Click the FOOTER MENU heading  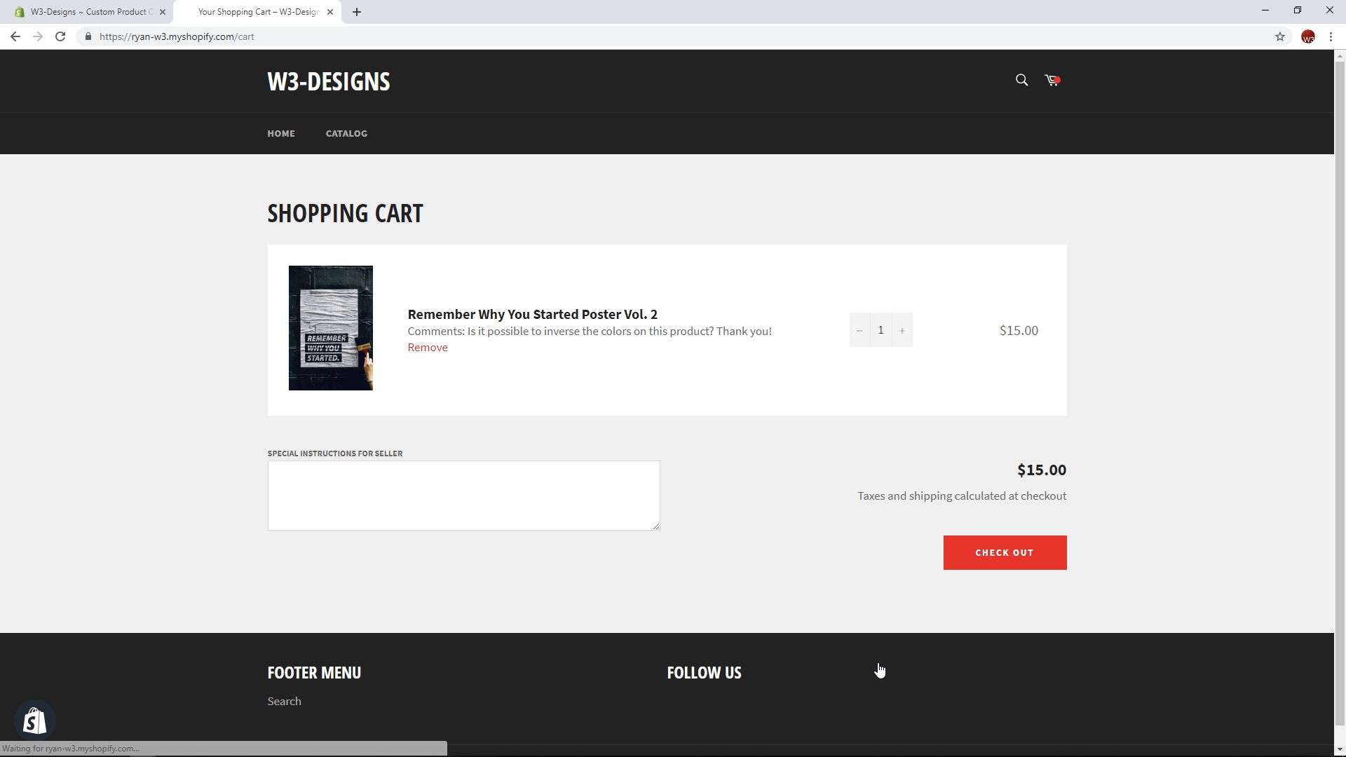point(314,673)
